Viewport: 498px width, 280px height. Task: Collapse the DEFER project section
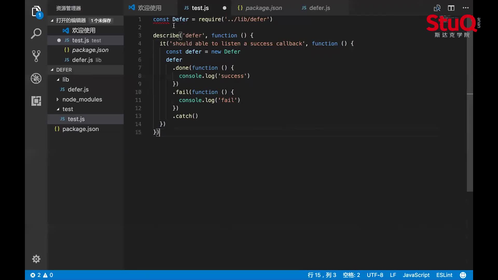point(64,70)
